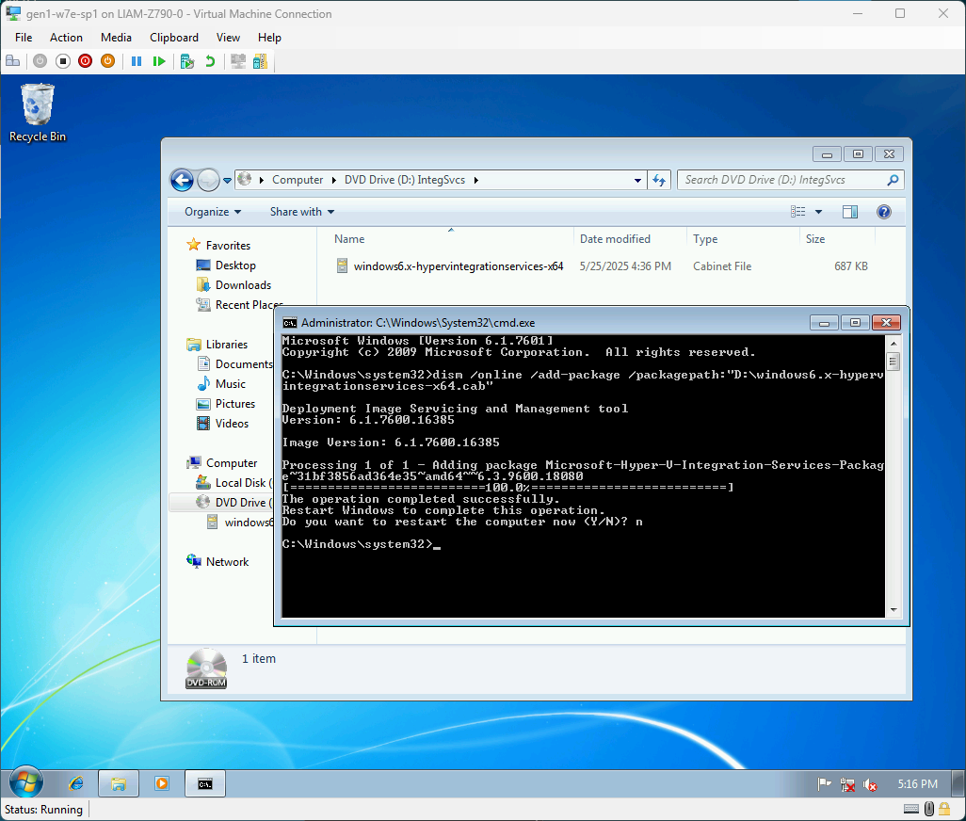
Task: Save VM state with the orange icon
Action: coord(107,61)
